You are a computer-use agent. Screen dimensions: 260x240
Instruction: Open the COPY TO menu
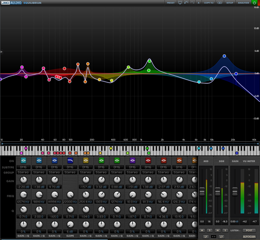point(209,3)
